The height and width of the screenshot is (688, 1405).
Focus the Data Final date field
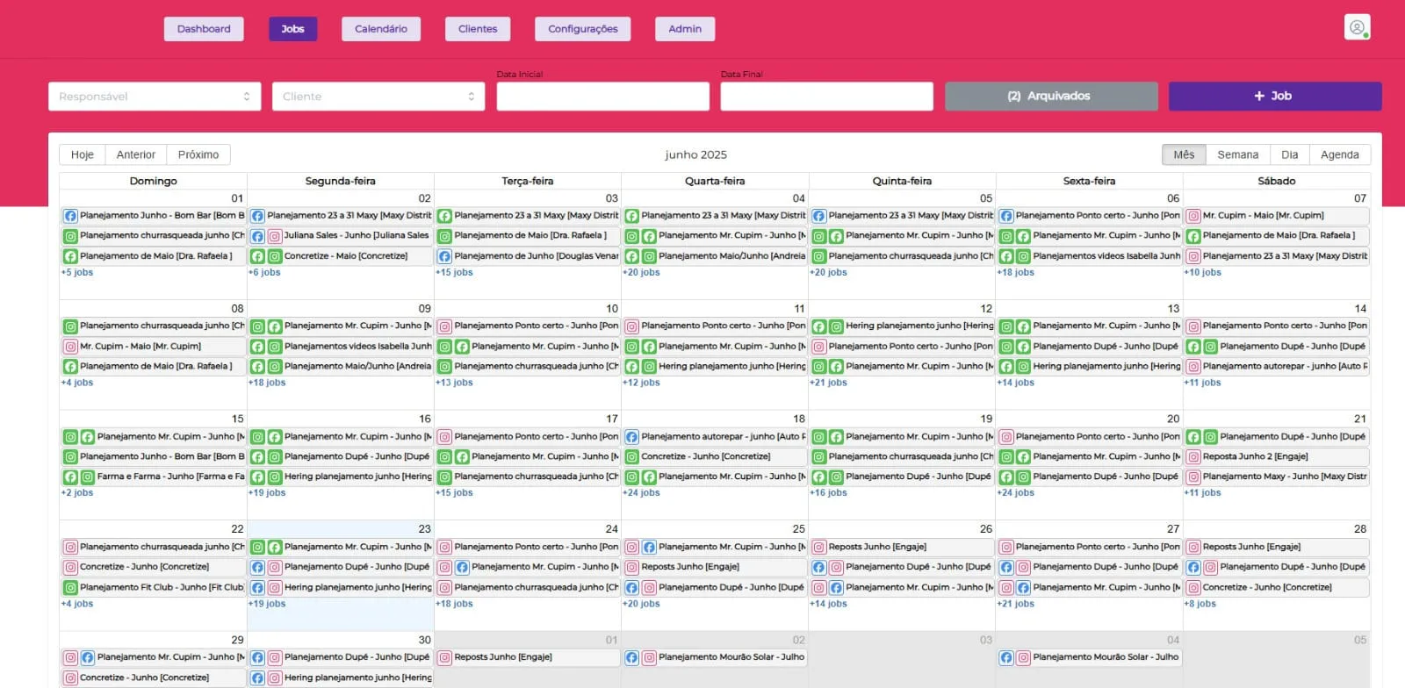point(826,97)
